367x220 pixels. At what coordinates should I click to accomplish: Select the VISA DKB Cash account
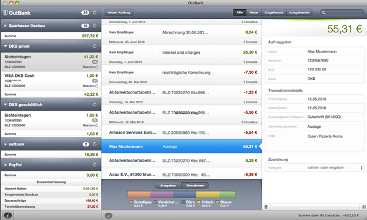[x=51, y=81]
